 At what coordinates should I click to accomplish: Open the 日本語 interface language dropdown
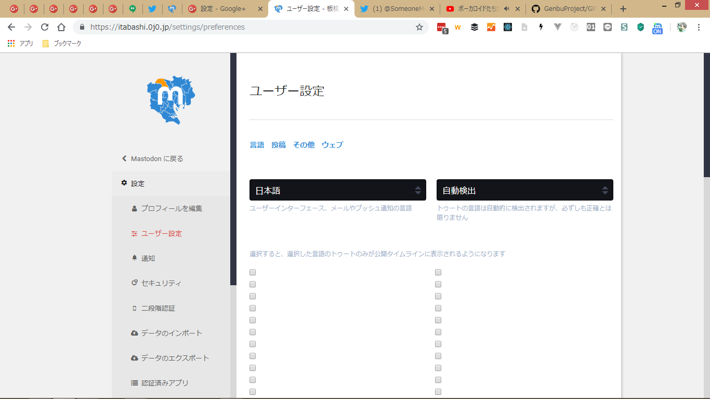click(337, 190)
